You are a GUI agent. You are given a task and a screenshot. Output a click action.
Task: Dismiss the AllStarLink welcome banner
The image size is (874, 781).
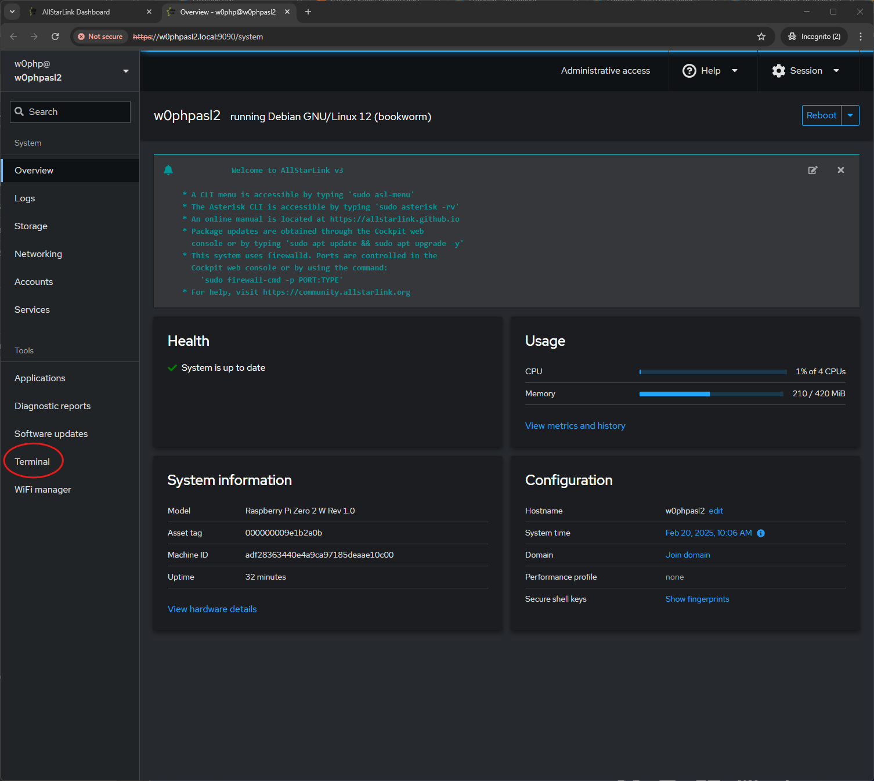pos(840,170)
